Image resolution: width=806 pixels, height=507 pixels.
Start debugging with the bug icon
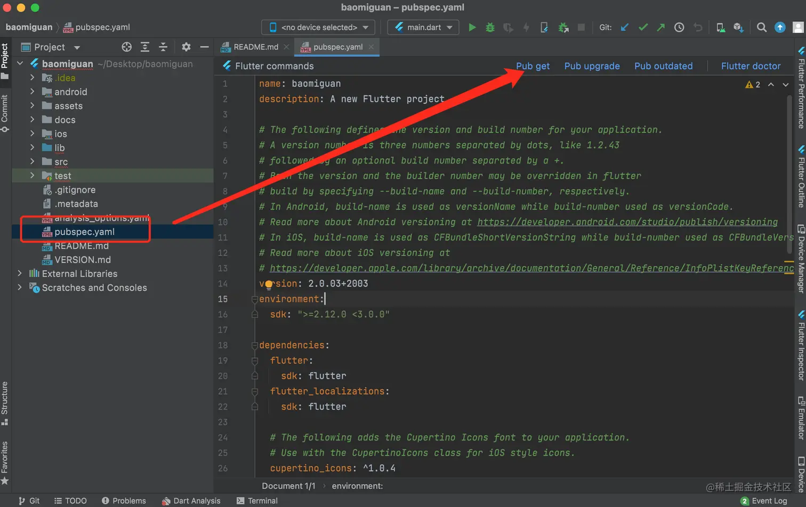pyautogui.click(x=490, y=27)
